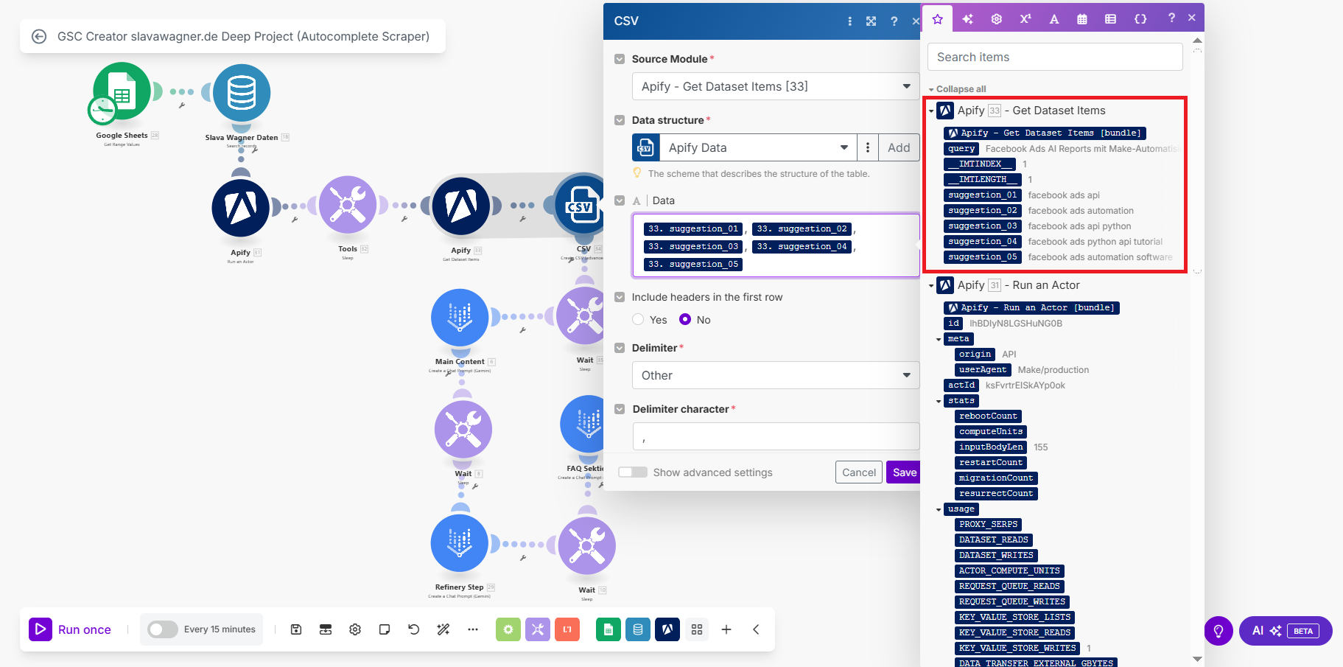Select the Yes radio for include headers
Image resolution: width=1343 pixels, height=667 pixels.
click(638, 320)
